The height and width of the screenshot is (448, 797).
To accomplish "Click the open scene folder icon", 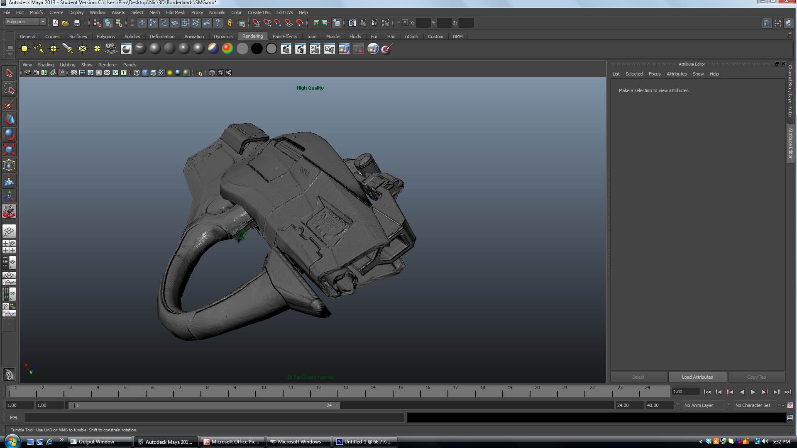I will coord(66,23).
